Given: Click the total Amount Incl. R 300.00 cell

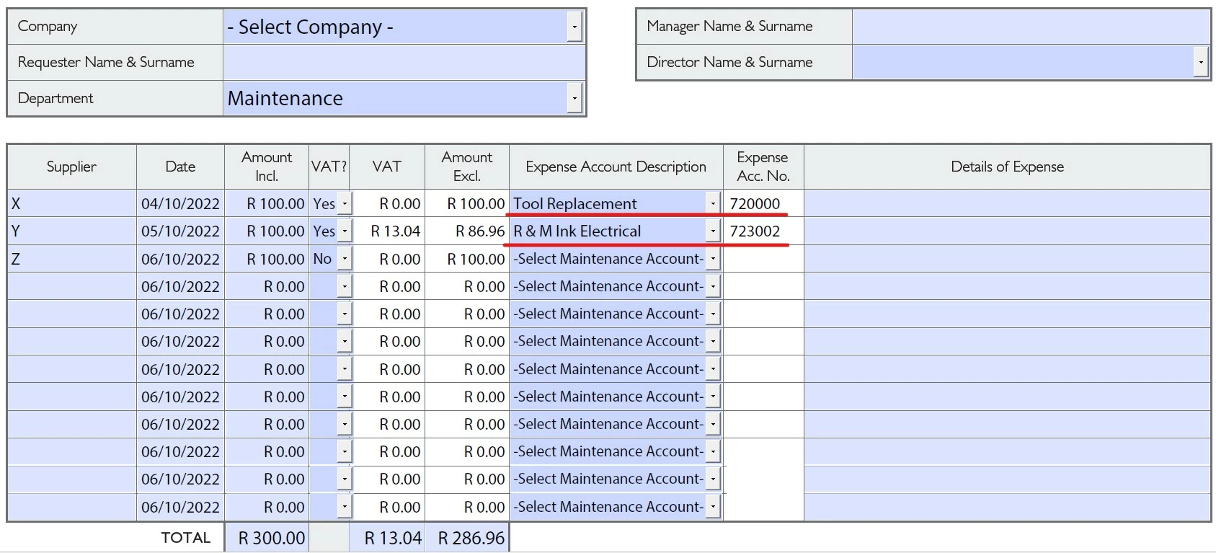Looking at the screenshot, I should click(x=267, y=538).
